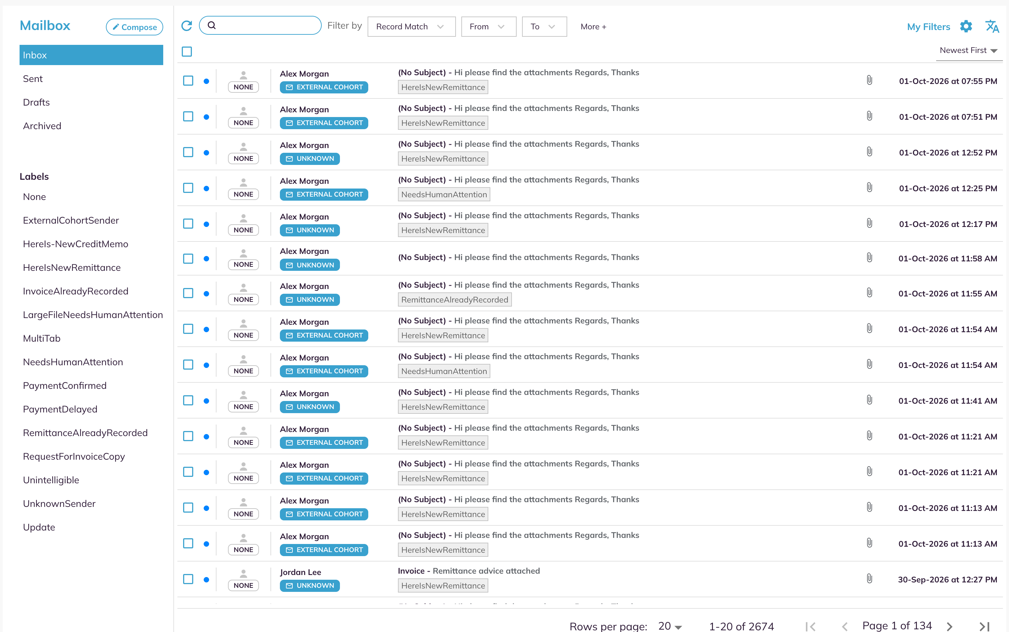Open the Sent folder

click(x=33, y=79)
